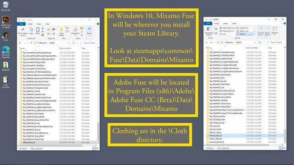
Task: Click blue help icon in right Cloth window
Action: tap(285, 23)
